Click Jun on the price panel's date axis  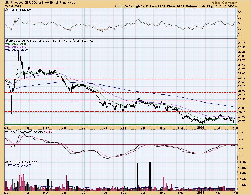click(x=64, y=128)
